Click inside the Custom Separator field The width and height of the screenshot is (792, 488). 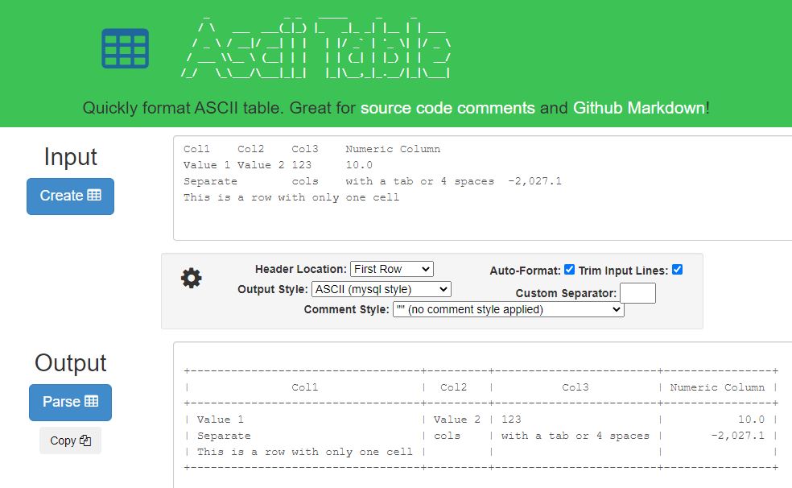[x=638, y=293]
